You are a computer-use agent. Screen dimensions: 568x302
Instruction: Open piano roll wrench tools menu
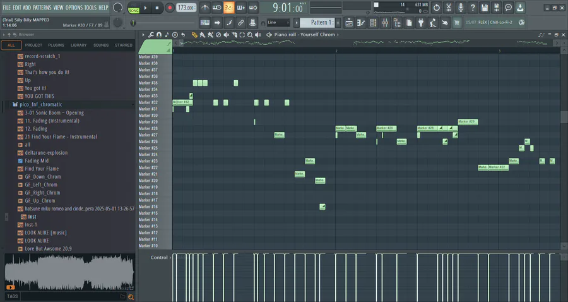(151, 35)
